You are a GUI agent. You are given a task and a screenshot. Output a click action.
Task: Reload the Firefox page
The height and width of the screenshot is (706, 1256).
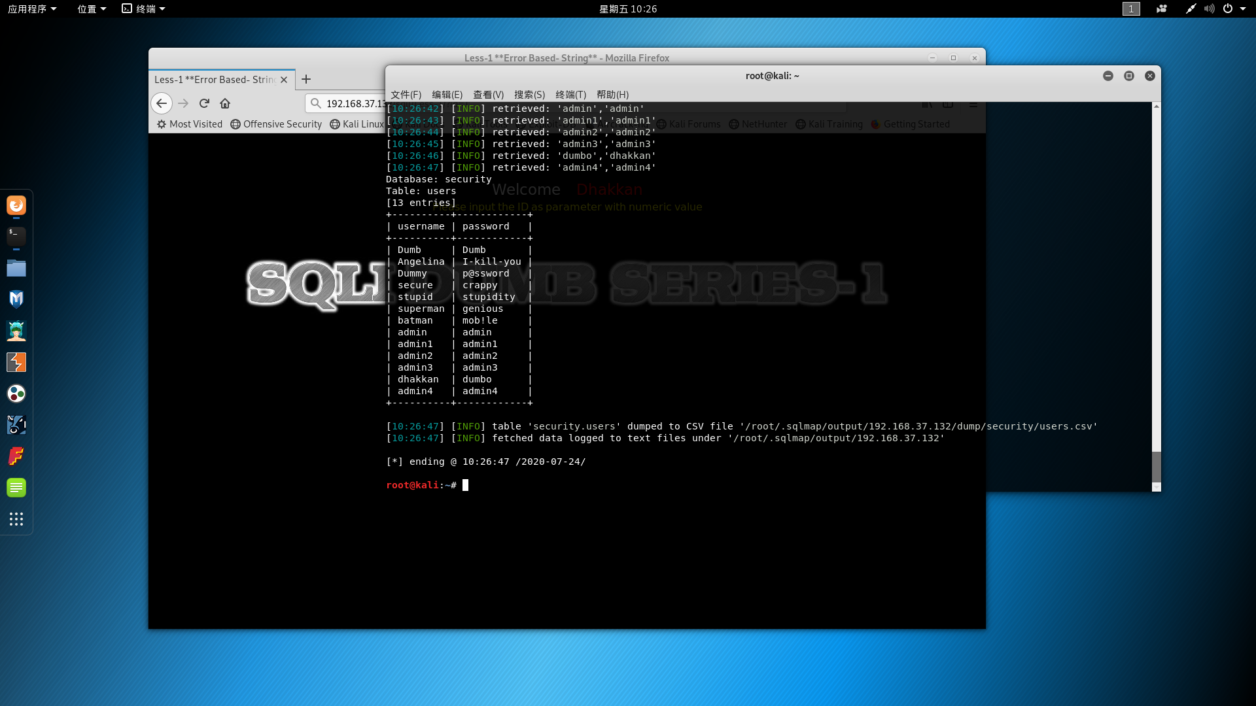coord(204,103)
